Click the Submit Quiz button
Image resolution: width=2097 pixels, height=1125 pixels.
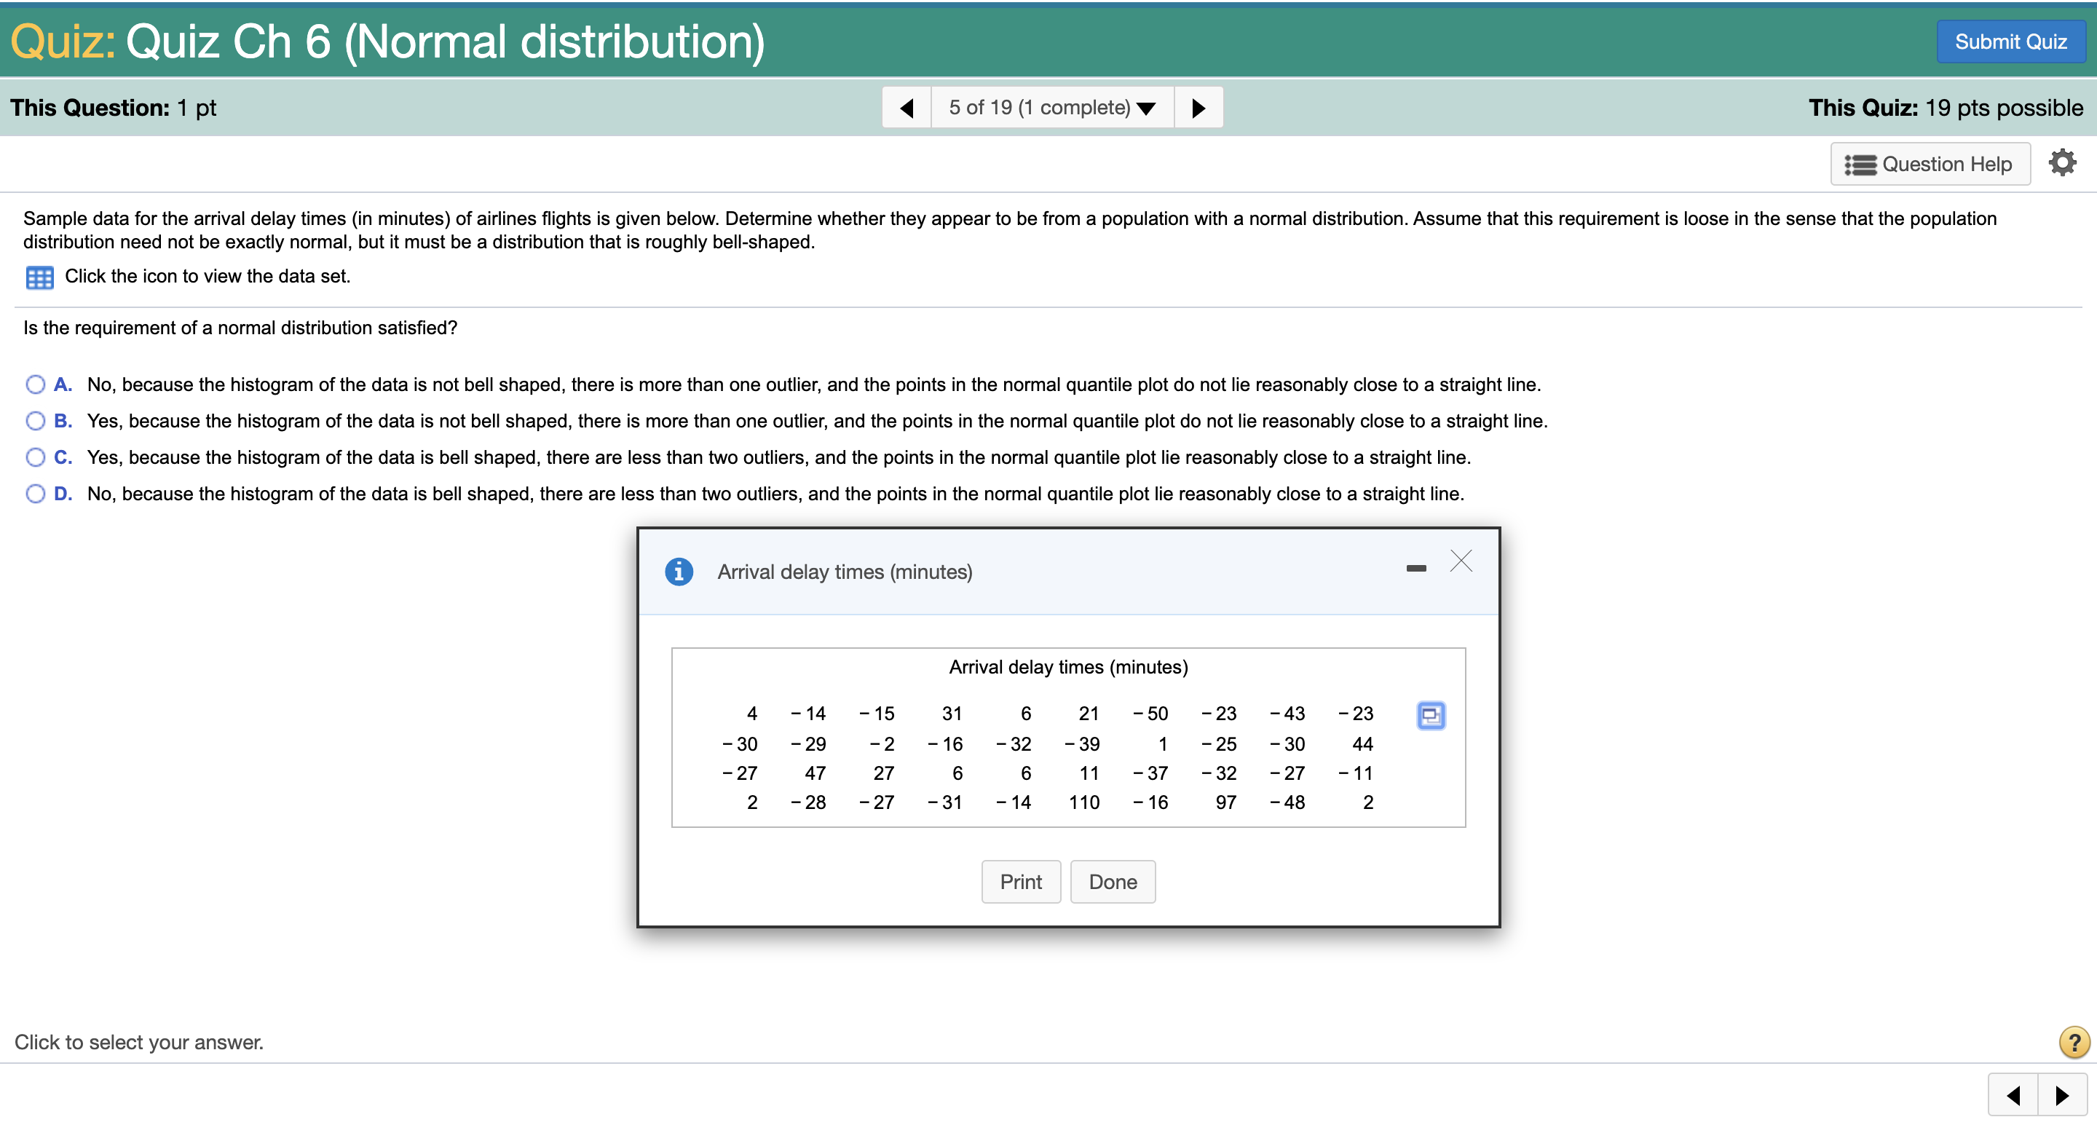[x=2010, y=42]
